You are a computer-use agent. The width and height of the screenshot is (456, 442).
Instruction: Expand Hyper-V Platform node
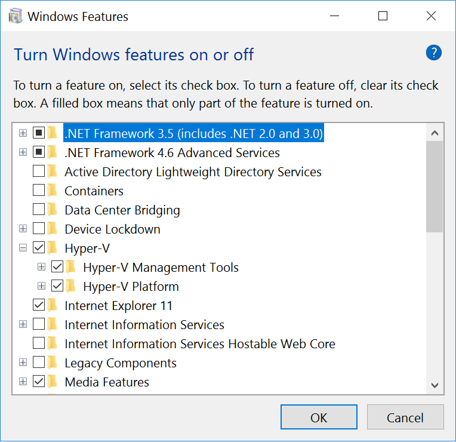click(42, 286)
